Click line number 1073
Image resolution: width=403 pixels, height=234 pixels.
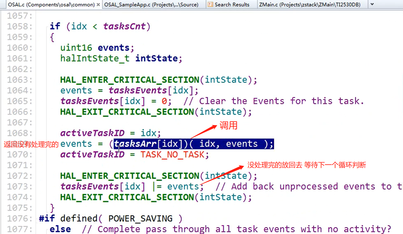click(19, 187)
